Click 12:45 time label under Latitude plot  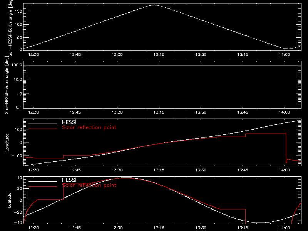tap(75, 228)
